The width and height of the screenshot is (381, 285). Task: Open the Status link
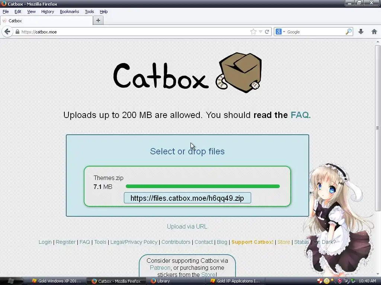pos(301,242)
